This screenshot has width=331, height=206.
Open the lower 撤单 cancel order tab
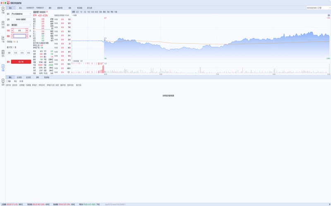point(38,77)
